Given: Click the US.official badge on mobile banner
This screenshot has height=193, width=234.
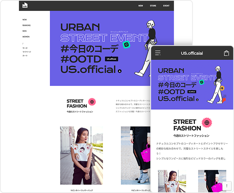Looking at the screenshot, I should (192, 92).
